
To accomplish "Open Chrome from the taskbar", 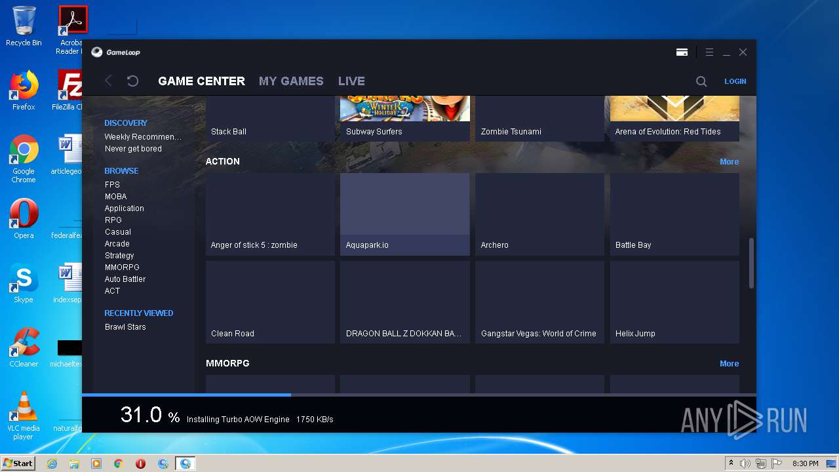I will coord(119,463).
